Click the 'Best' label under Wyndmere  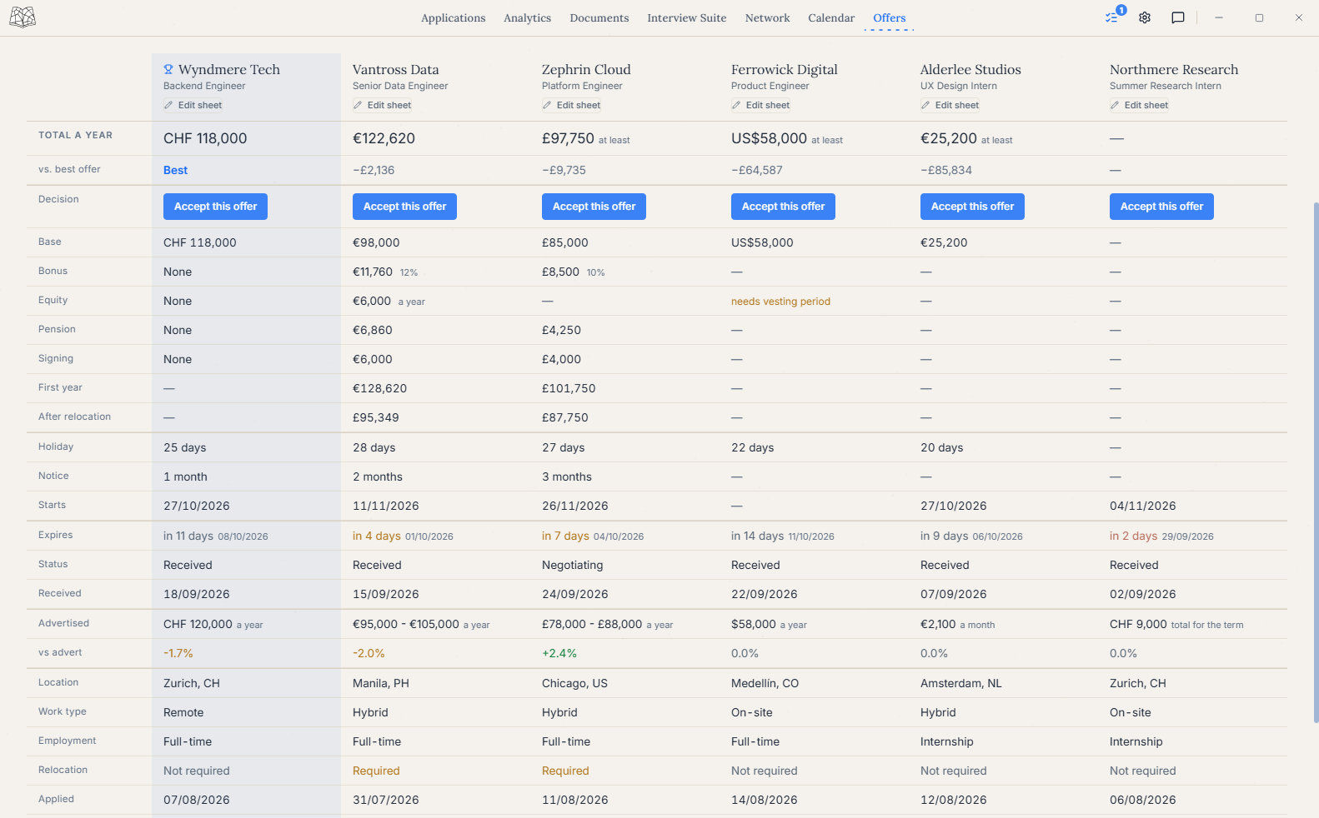[175, 170]
